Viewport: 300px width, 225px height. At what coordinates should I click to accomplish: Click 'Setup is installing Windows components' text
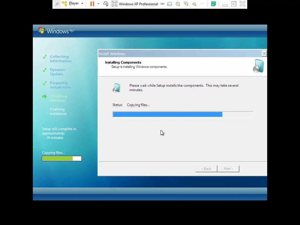pyautogui.click(x=139, y=67)
